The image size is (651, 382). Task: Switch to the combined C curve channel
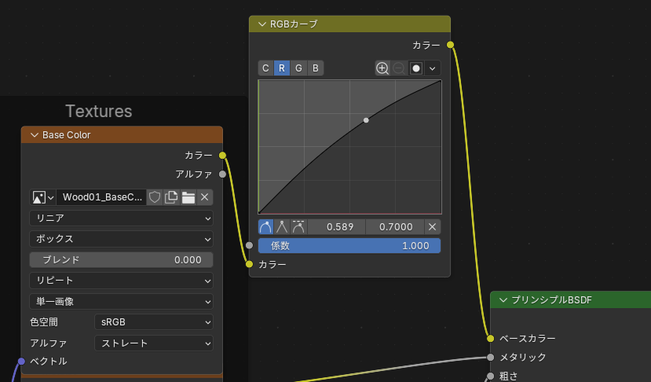click(x=265, y=68)
